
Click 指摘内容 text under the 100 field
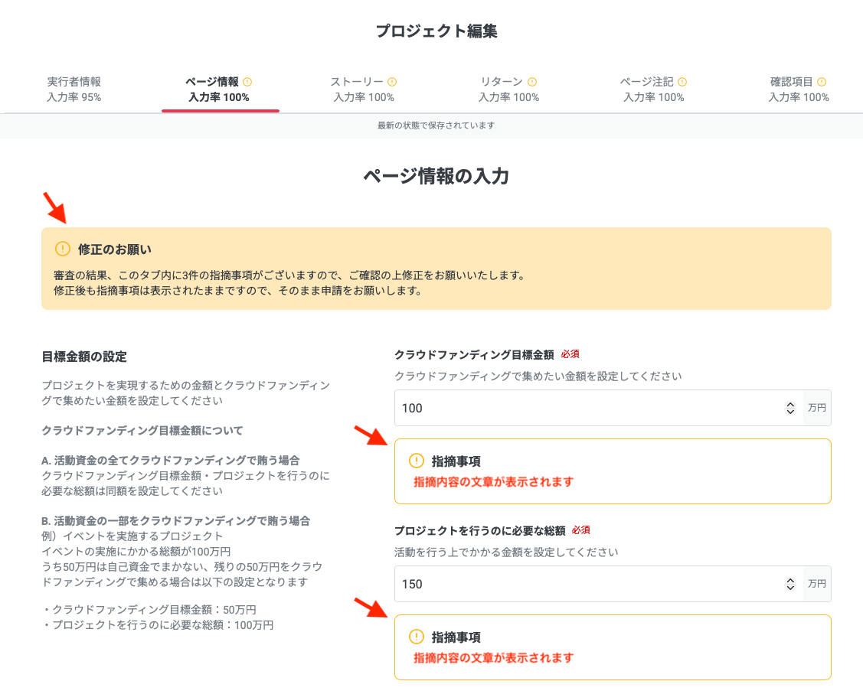(494, 482)
